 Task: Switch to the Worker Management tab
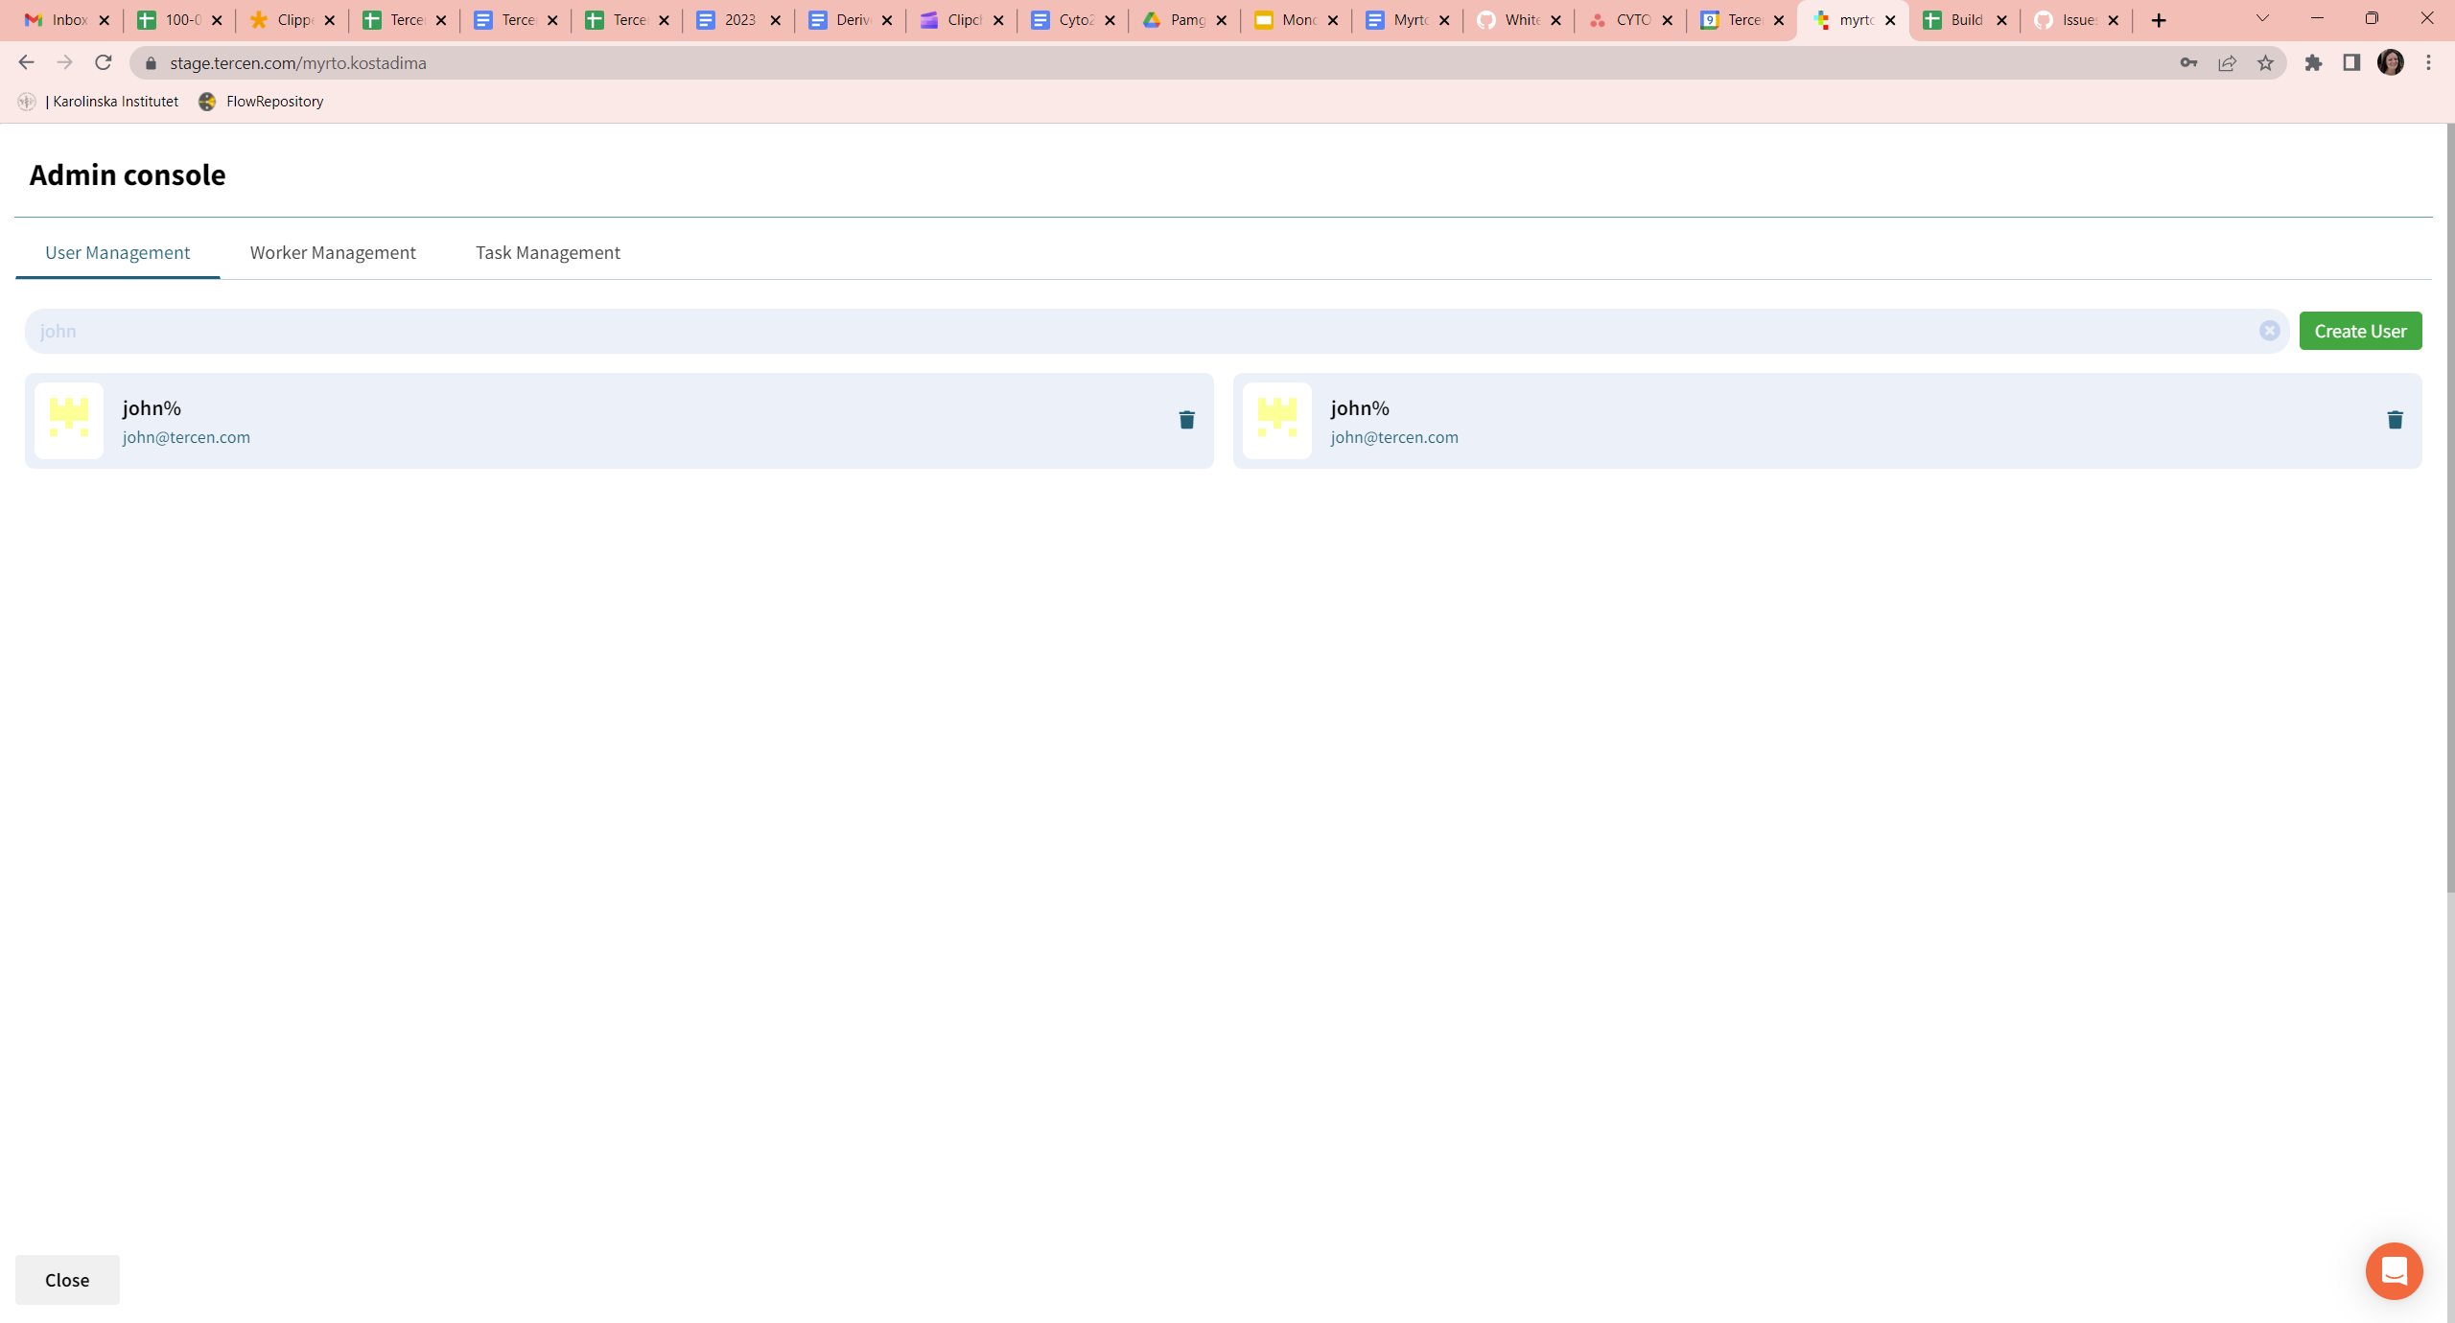[333, 252]
